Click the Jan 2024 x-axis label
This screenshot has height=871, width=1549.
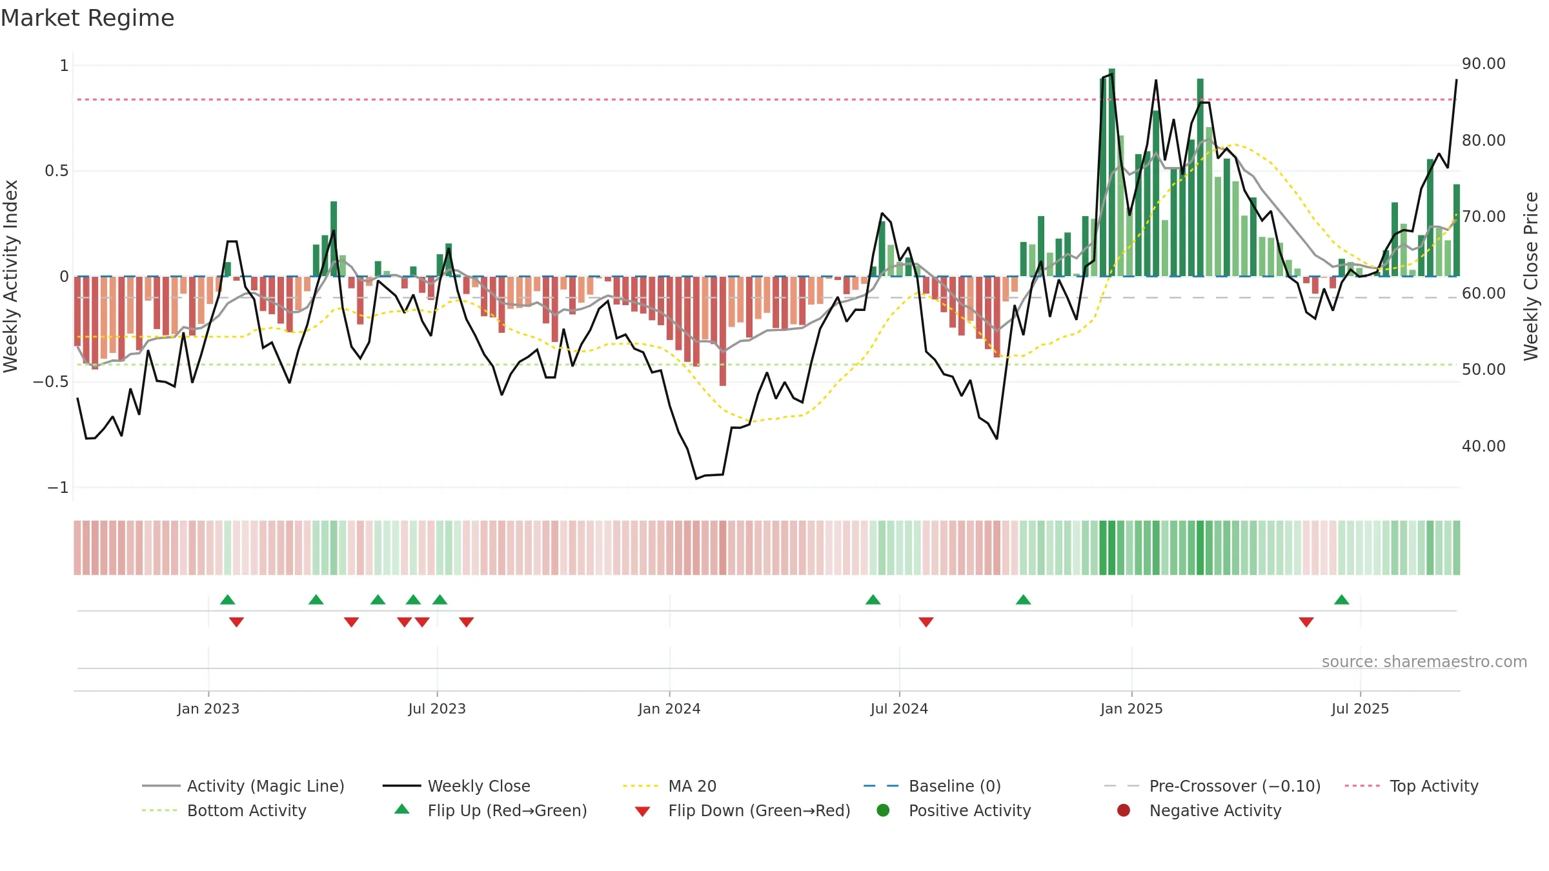click(669, 708)
